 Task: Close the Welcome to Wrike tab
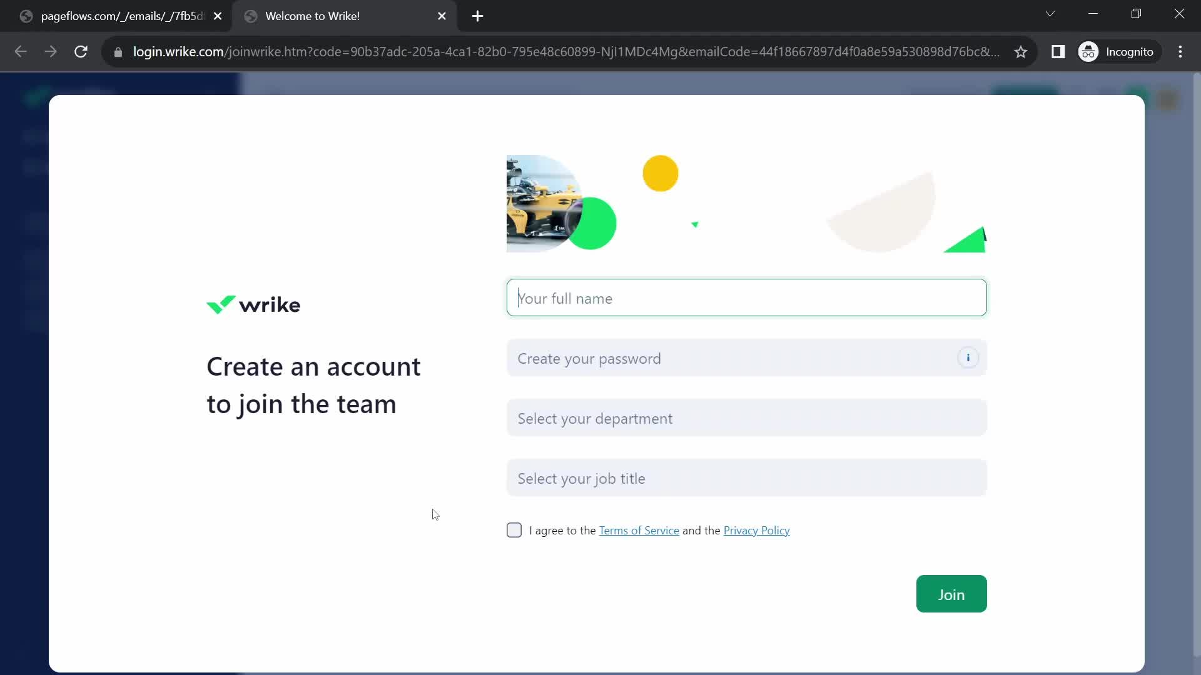(x=442, y=16)
